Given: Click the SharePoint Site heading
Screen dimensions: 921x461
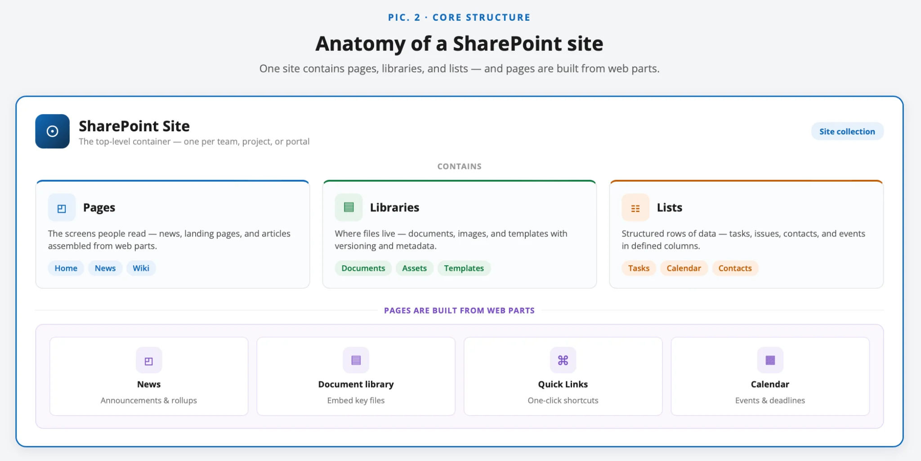Looking at the screenshot, I should pyautogui.click(x=134, y=126).
